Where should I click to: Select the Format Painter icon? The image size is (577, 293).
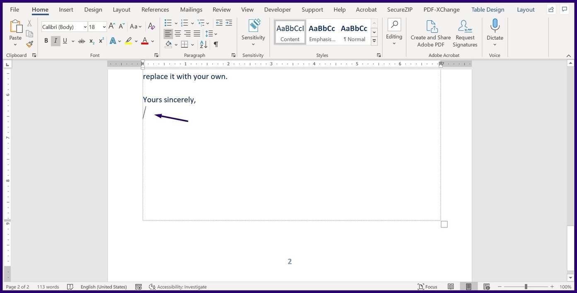coord(29,44)
